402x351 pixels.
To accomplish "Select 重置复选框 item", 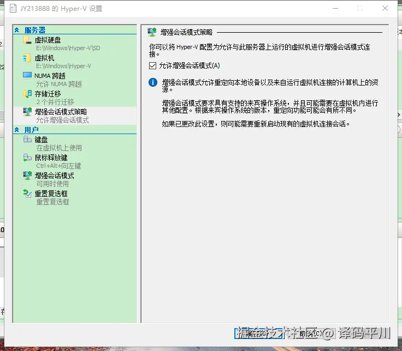I will tap(51, 193).
